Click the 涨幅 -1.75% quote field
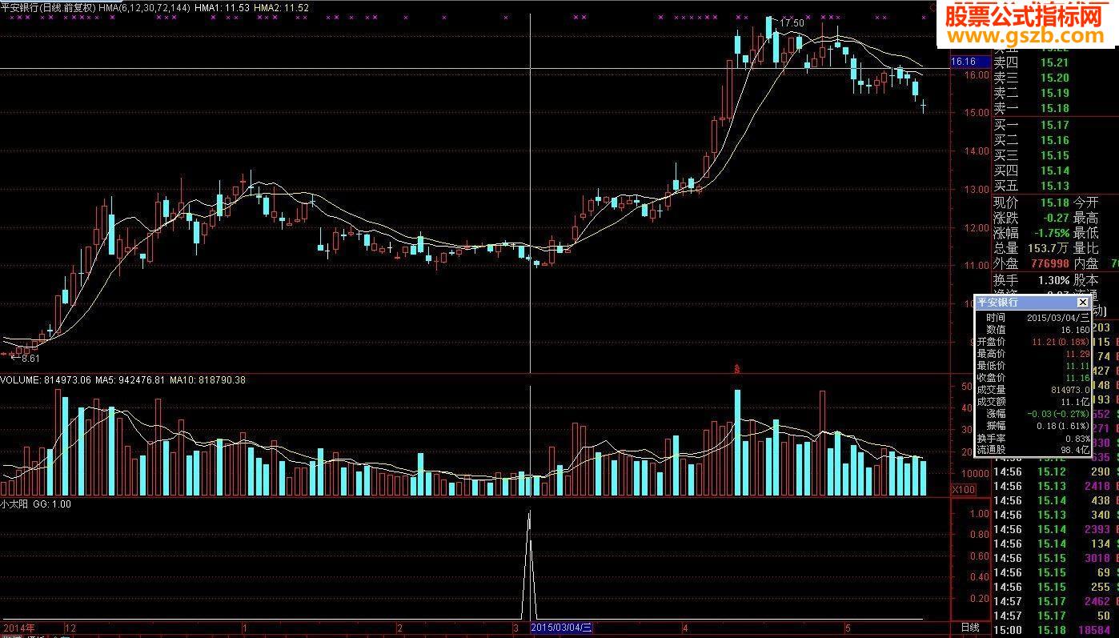The height and width of the screenshot is (638, 1119). pyautogui.click(x=1032, y=233)
